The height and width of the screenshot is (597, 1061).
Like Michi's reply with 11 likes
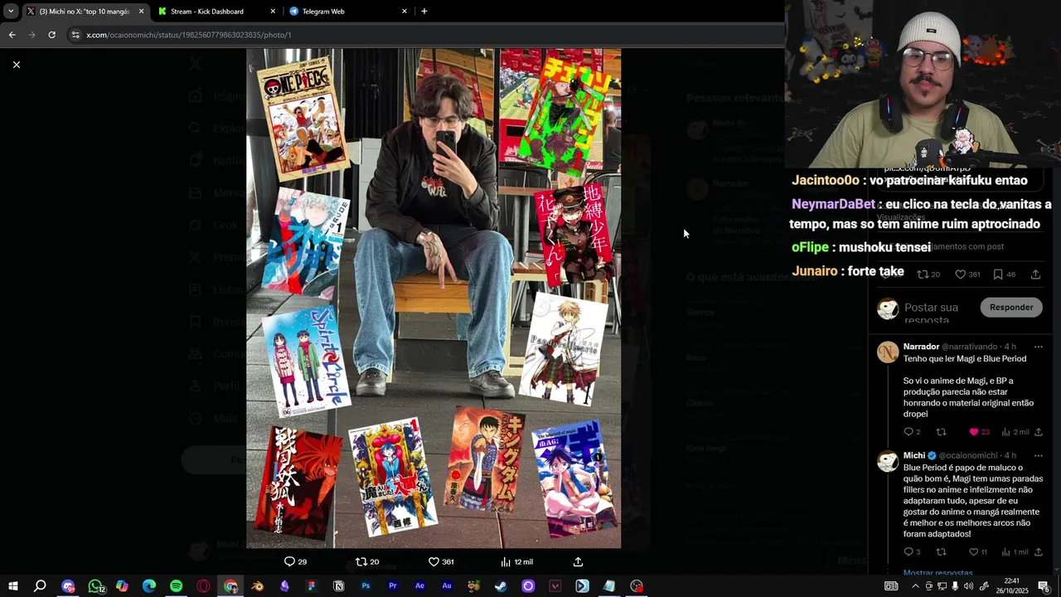click(x=978, y=552)
